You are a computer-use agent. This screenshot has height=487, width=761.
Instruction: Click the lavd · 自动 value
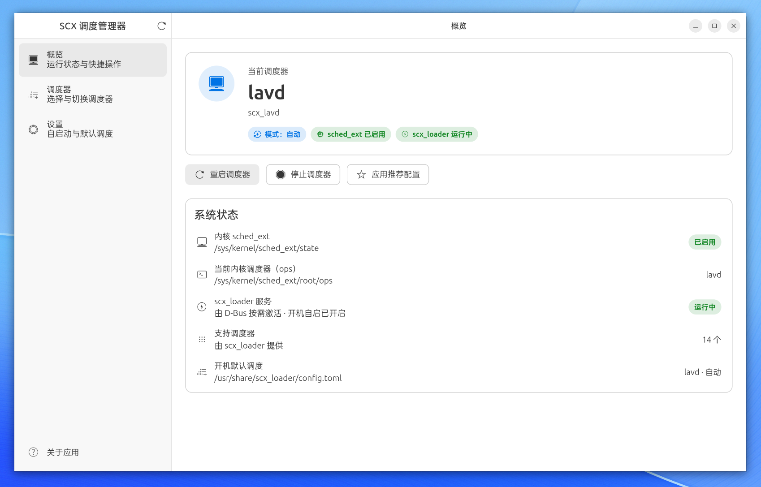[703, 372]
